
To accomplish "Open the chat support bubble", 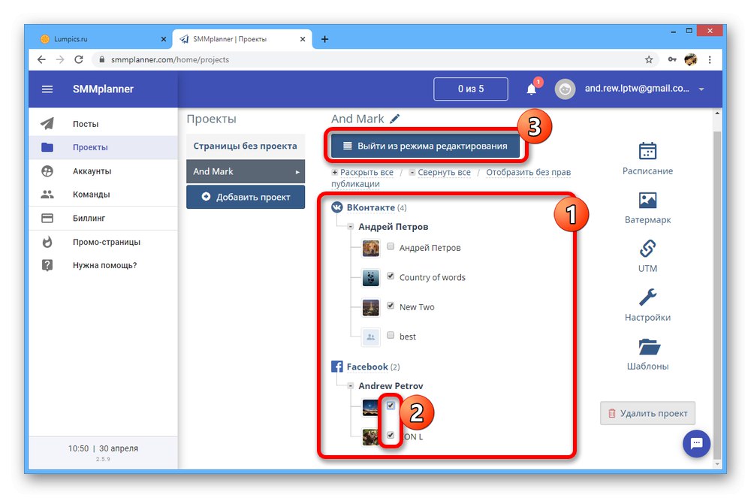I will pyautogui.click(x=696, y=443).
